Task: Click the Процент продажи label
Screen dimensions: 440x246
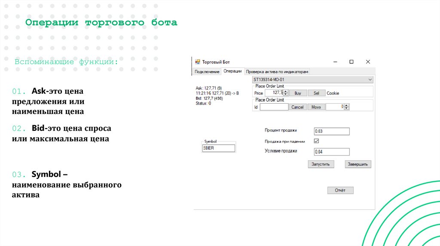Action: point(281,130)
